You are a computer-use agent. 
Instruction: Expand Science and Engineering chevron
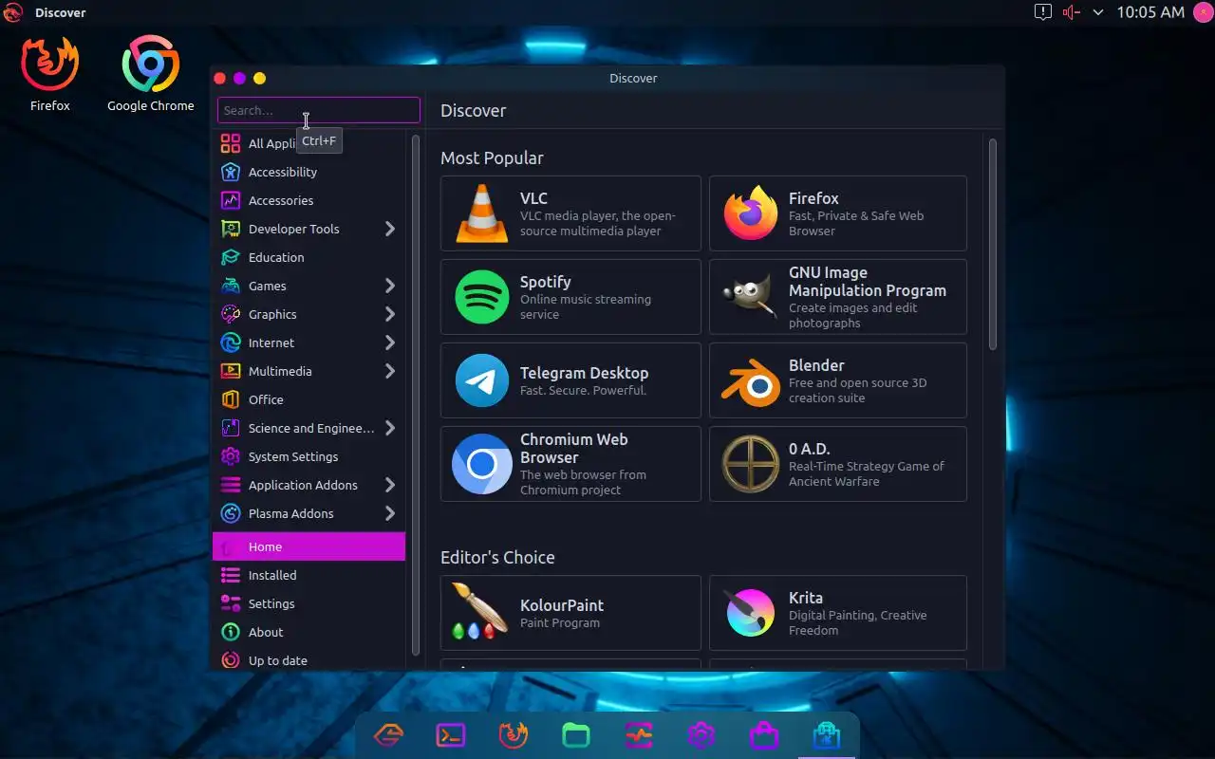click(390, 428)
